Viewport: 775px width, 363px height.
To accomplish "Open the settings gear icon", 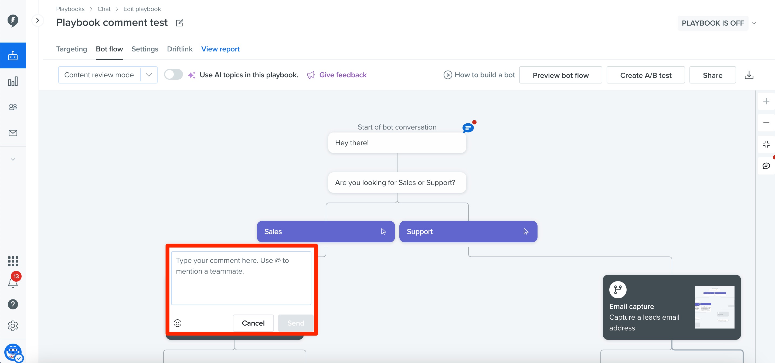I will click(13, 326).
